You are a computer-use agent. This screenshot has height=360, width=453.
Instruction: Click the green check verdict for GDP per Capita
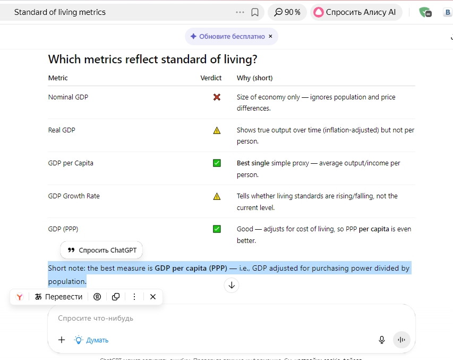coord(217,163)
